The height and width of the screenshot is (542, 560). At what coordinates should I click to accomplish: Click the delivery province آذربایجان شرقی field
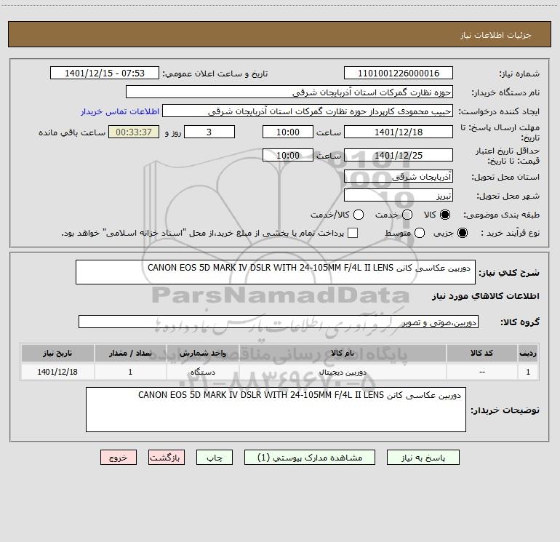(x=399, y=176)
